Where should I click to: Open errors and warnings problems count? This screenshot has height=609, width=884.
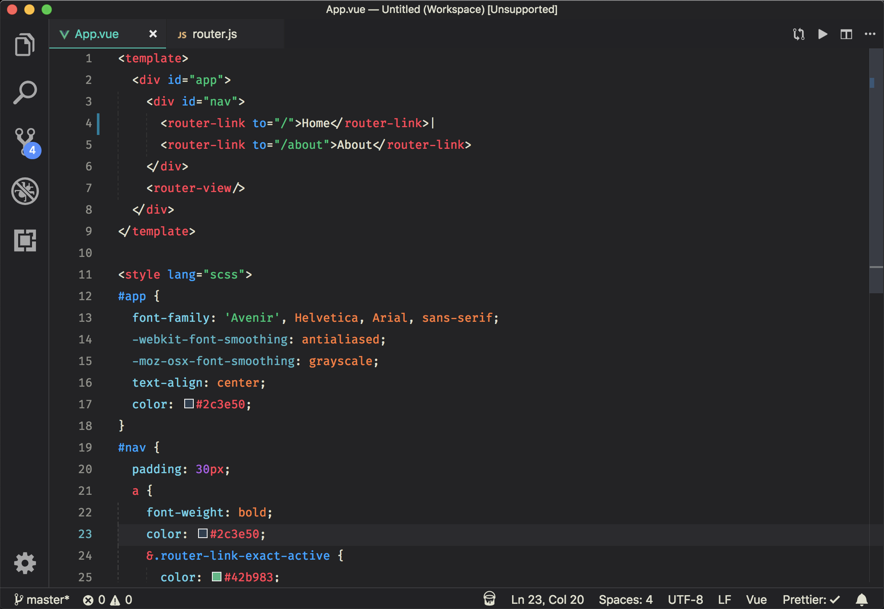pyautogui.click(x=108, y=599)
